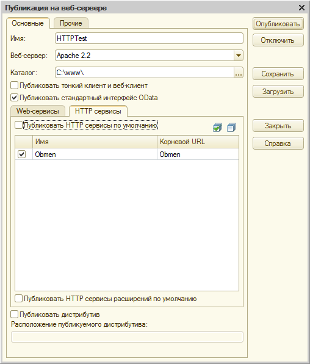Click the Отключить button
Image resolution: width=310 pixels, height=364 pixels.
click(x=278, y=40)
